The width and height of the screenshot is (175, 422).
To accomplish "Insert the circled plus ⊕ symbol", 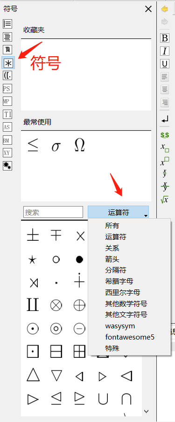I will 79,306.
